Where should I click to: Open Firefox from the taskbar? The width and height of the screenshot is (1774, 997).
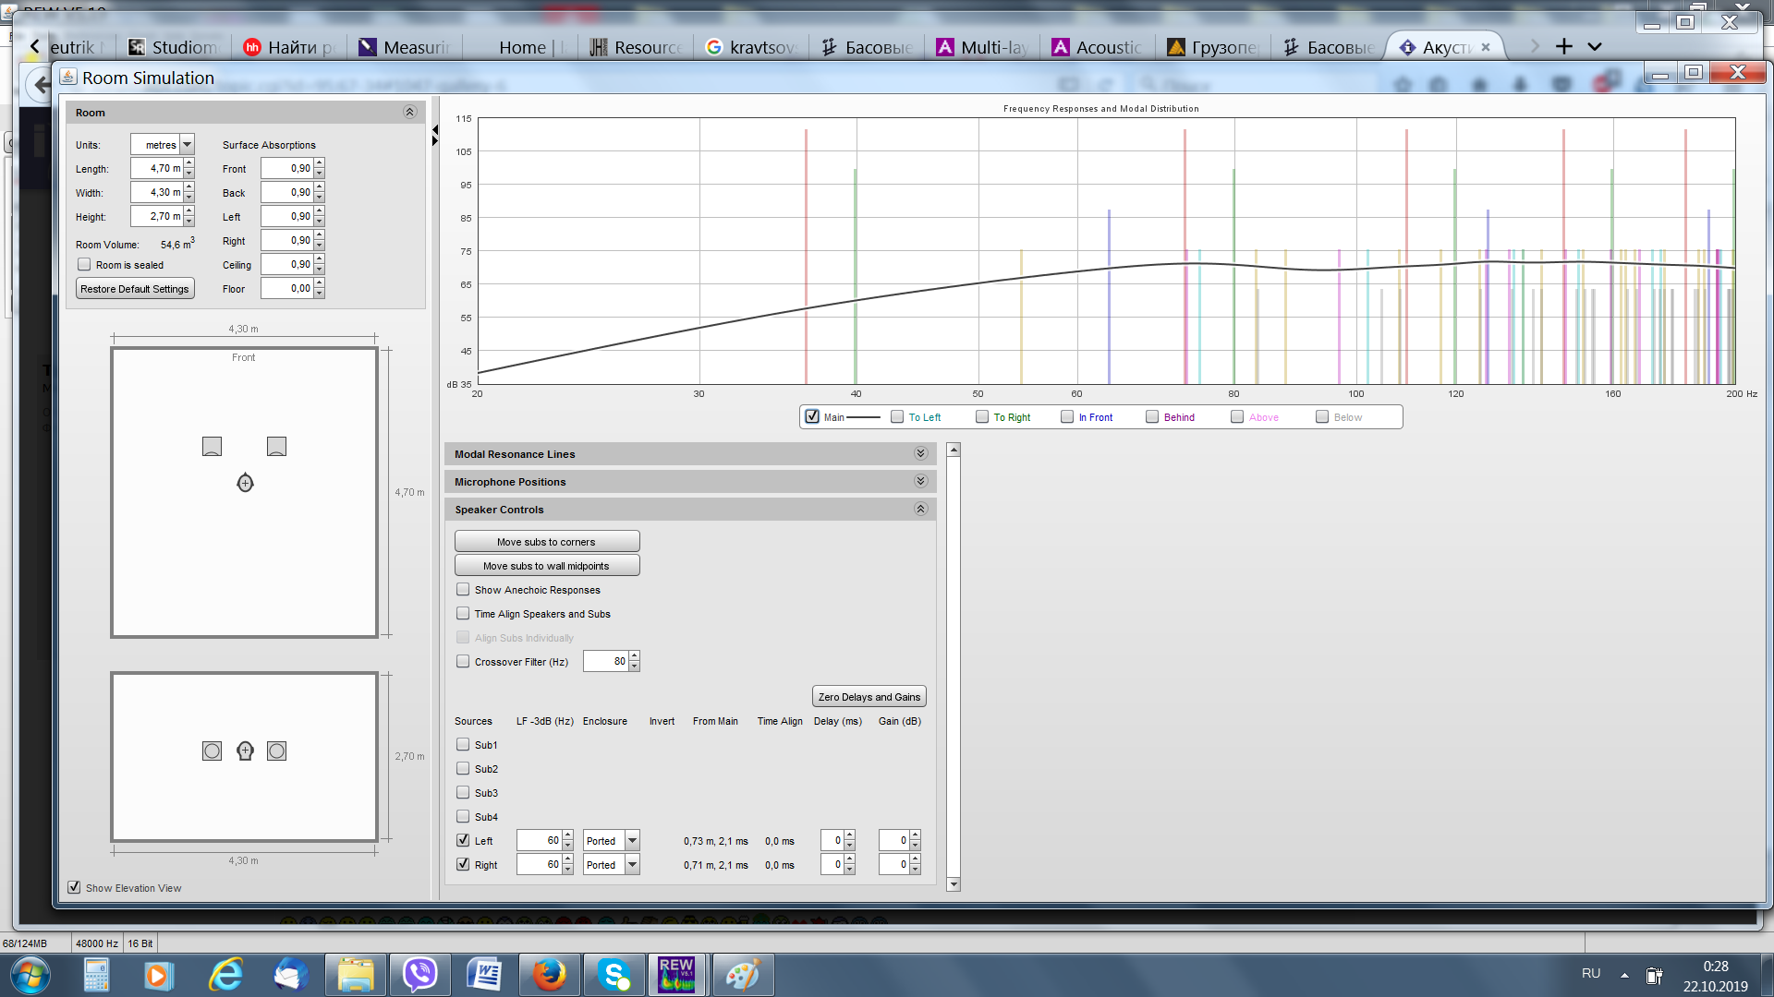pyautogui.click(x=549, y=975)
